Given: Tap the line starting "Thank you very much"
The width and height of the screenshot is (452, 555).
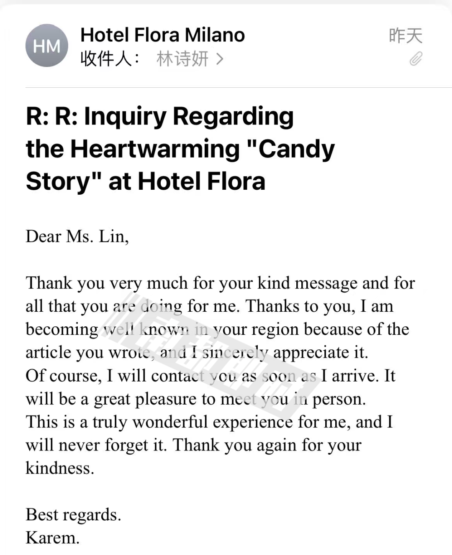Looking at the screenshot, I should 220,283.
